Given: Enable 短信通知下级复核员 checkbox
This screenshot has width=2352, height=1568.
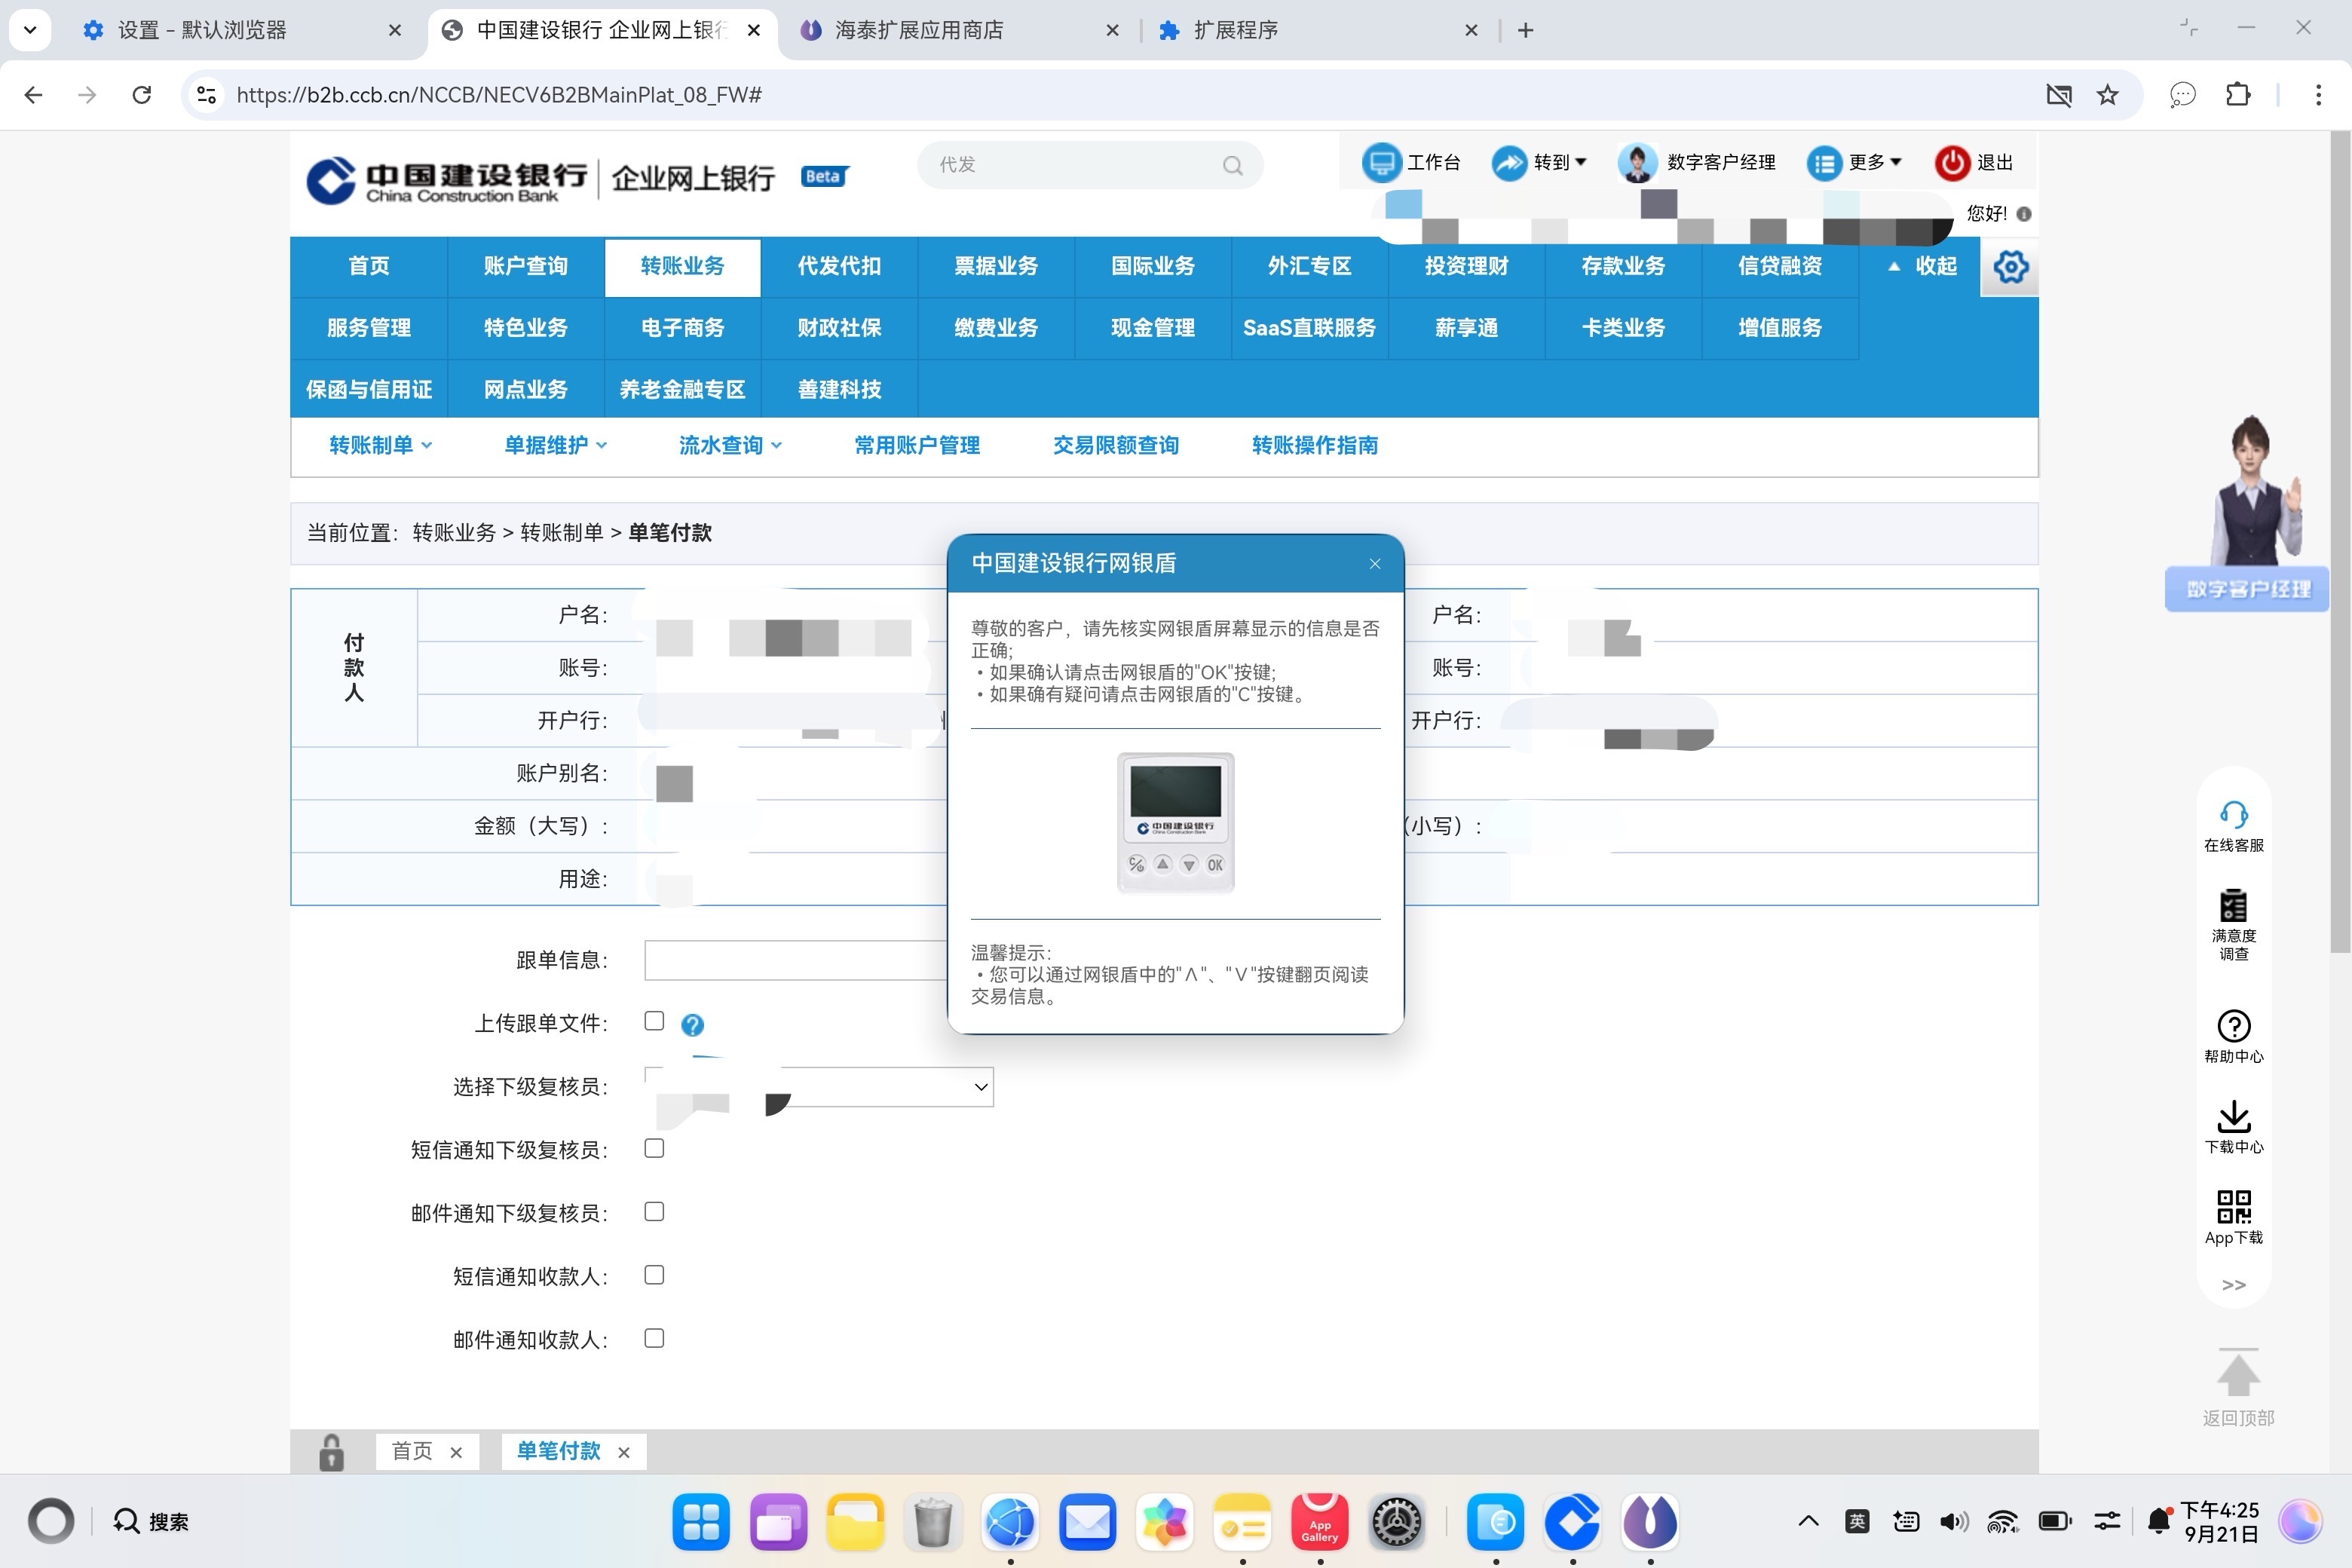Looking at the screenshot, I should 654,1148.
